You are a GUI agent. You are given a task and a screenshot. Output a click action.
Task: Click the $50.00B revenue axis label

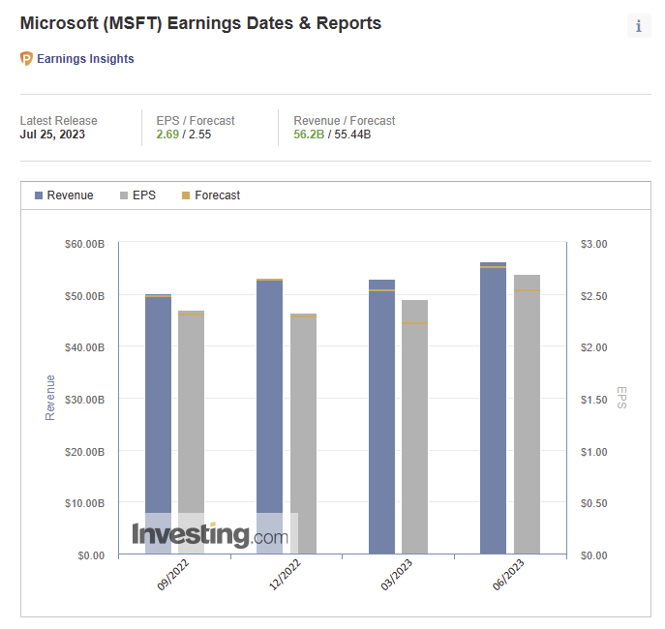(x=84, y=296)
